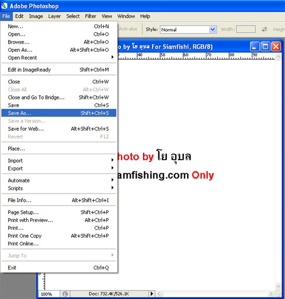Viewport: 285px width, 299px height.
Task: Open the Filter menu
Action: point(90,16)
